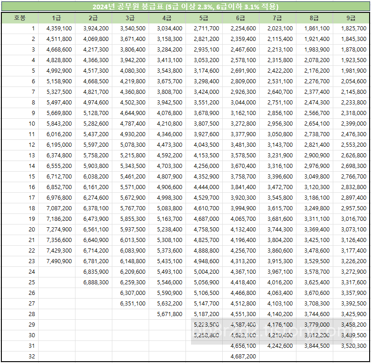
Task: Click cell with value 4,069,800
Action: [x=93, y=39]
